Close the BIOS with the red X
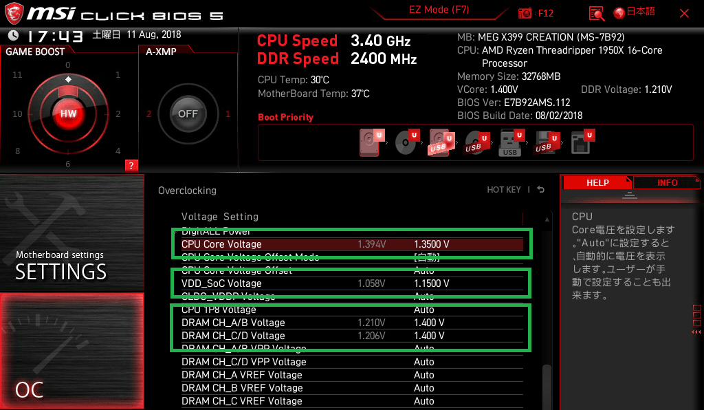704x410 pixels. tap(684, 14)
